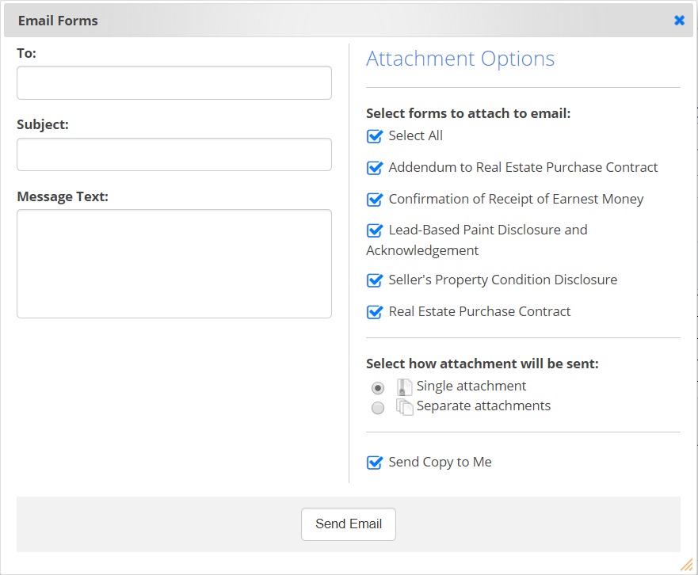Click the Attachment Options heading
698x575 pixels.
[x=460, y=59]
